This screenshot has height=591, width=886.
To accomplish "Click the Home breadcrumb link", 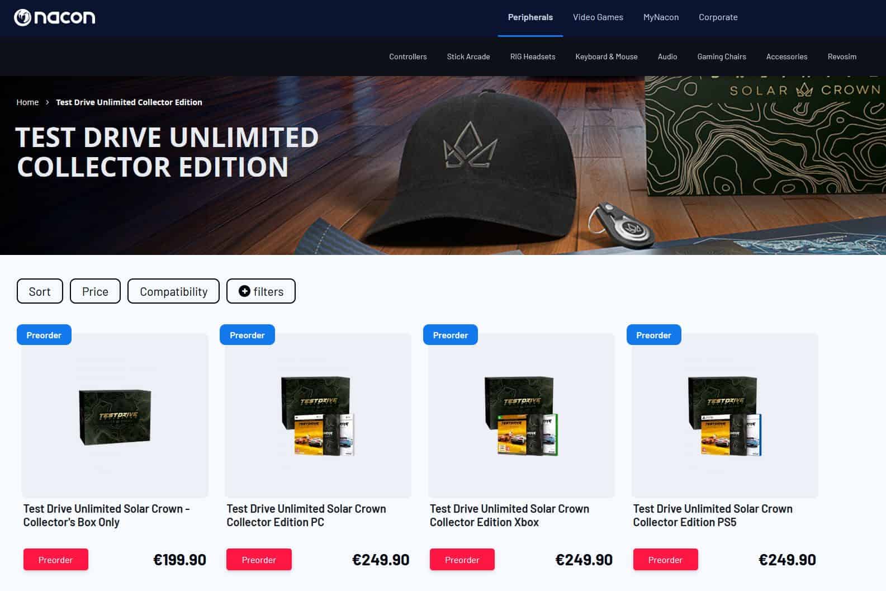I will click(27, 102).
